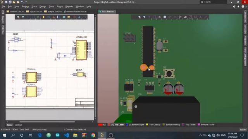248x139 pixels.
Task: Open the Properties side panel tab
Action: pyautogui.click(x=245, y=40)
